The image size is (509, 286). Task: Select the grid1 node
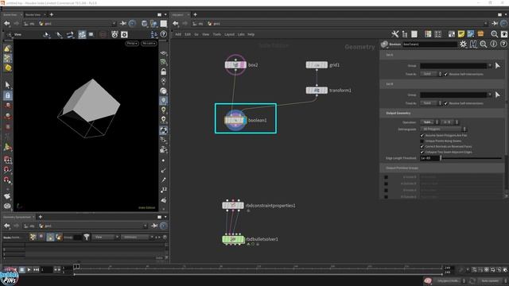[x=317, y=65]
